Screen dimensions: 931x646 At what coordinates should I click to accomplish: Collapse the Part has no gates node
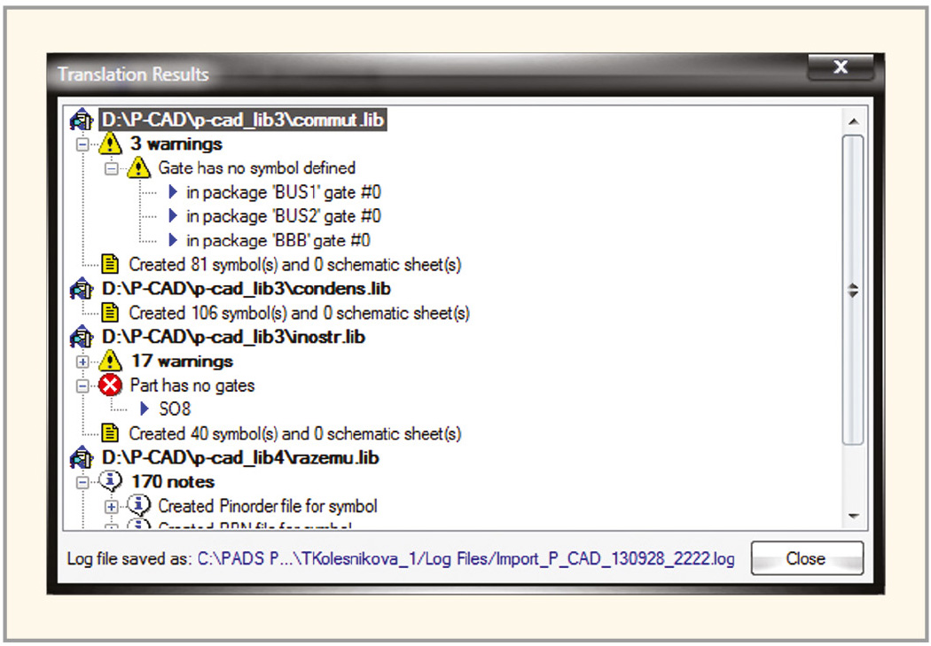point(83,385)
